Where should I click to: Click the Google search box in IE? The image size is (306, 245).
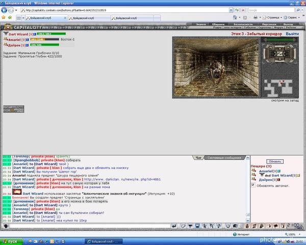(271, 10)
